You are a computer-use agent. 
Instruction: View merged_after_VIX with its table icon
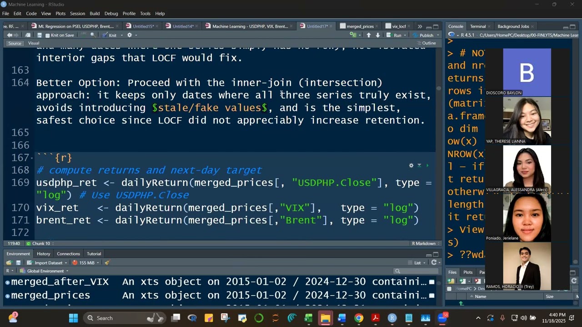[x=431, y=282]
